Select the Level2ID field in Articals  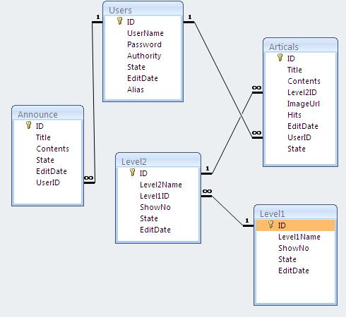[x=302, y=92]
